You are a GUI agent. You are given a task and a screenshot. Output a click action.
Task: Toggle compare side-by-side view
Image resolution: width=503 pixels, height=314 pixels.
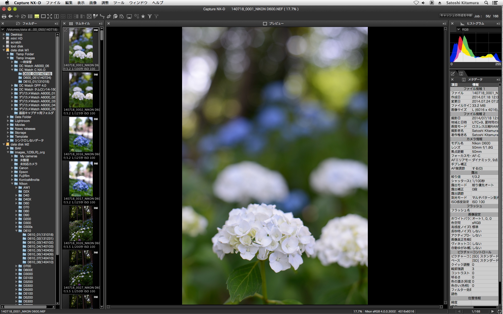point(56,16)
